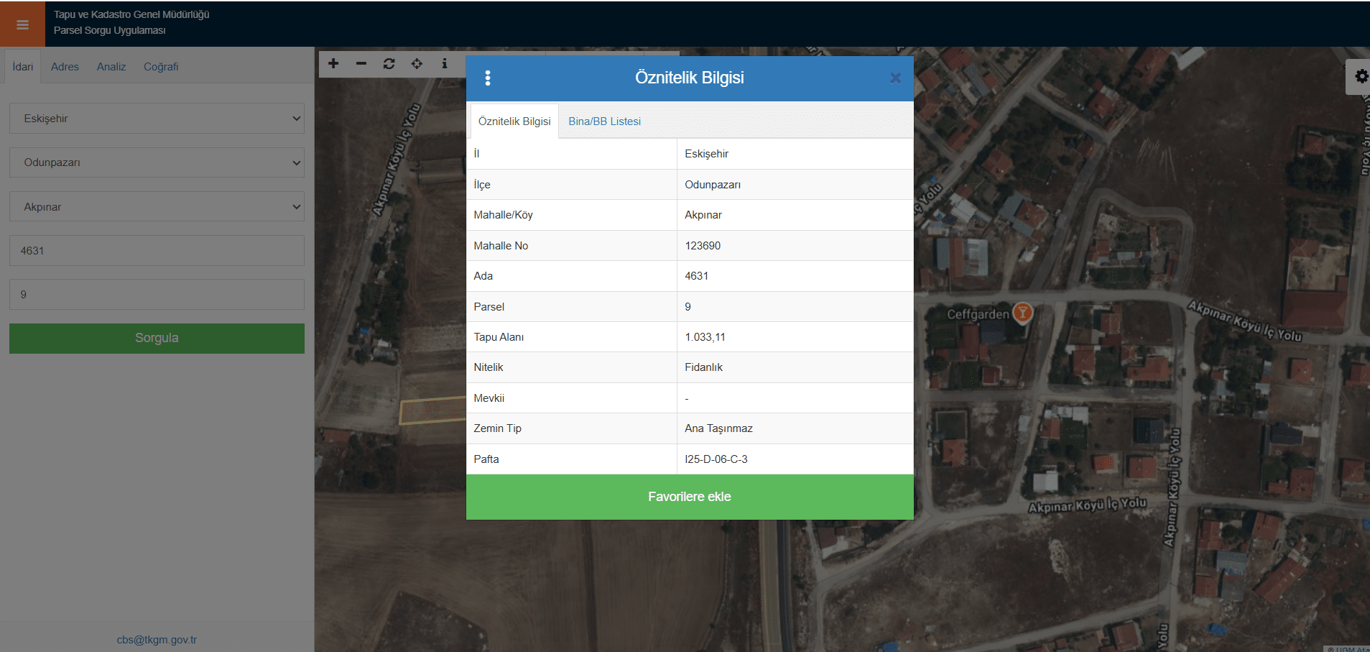
Task: Switch to the Analiz tab
Action: point(111,67)
